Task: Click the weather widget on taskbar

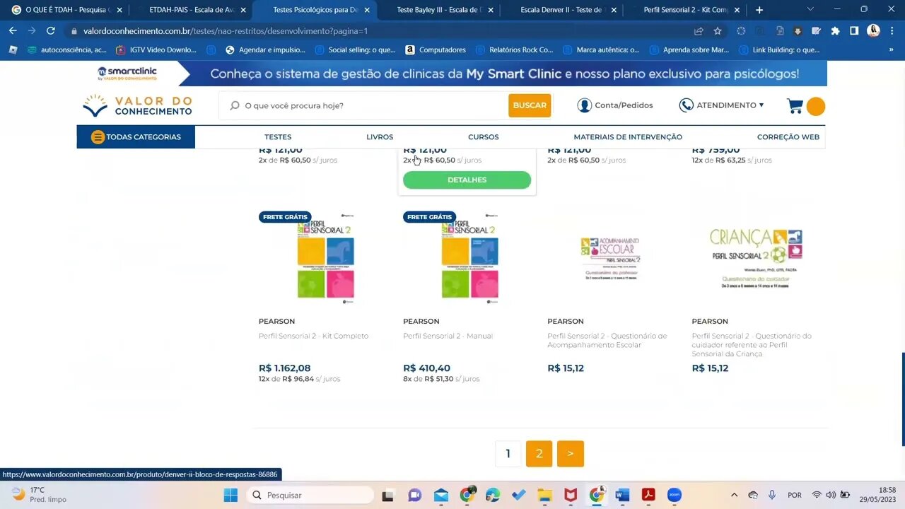Action: pos(40,495)
